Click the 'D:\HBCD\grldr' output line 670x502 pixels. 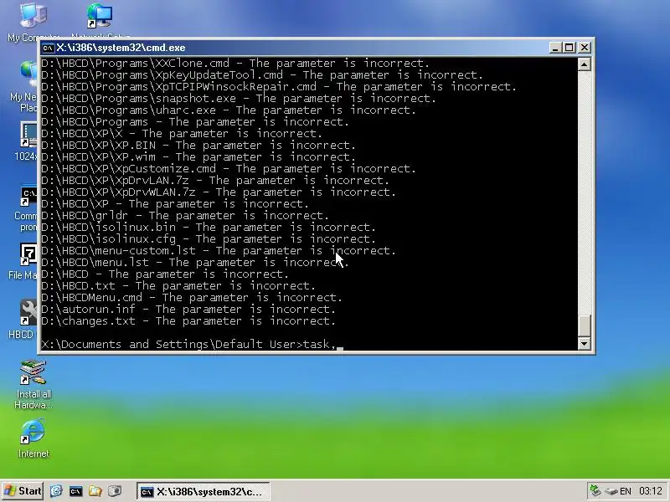pos(185,216)
